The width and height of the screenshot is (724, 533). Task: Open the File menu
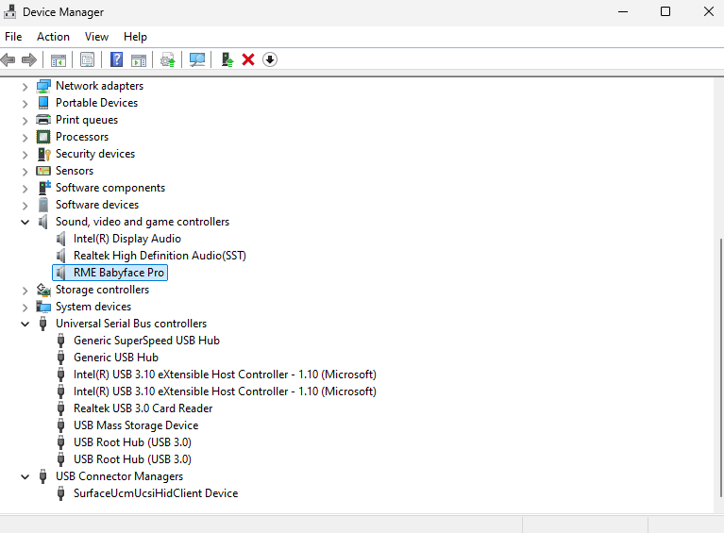[13, 37]
